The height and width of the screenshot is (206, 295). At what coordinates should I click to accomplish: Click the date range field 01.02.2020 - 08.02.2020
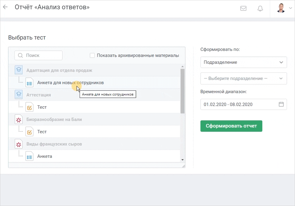point(243,104)
